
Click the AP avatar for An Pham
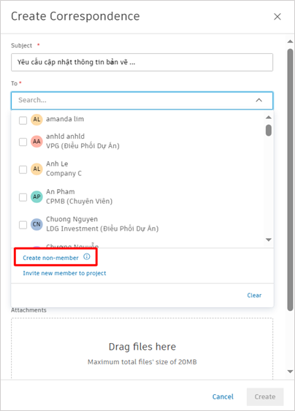tap(37, 197)
